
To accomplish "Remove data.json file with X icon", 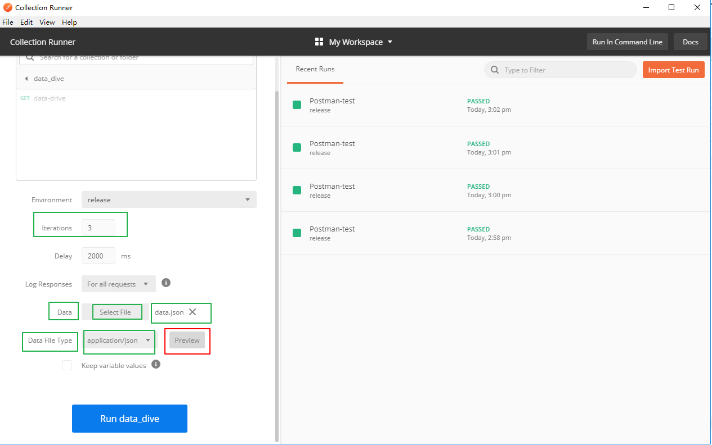I will pyautogui.click(x=192, y=312).
